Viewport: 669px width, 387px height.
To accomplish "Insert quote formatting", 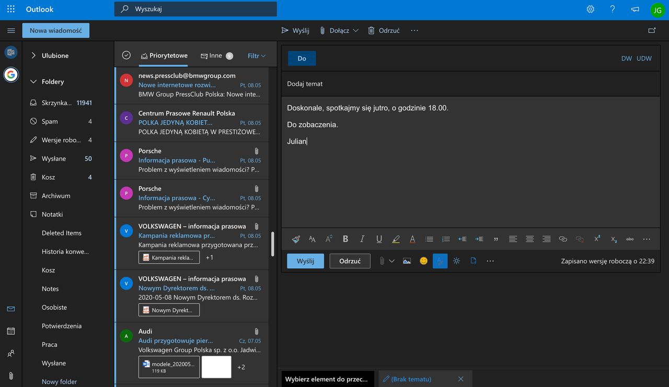I will point(496,239).
